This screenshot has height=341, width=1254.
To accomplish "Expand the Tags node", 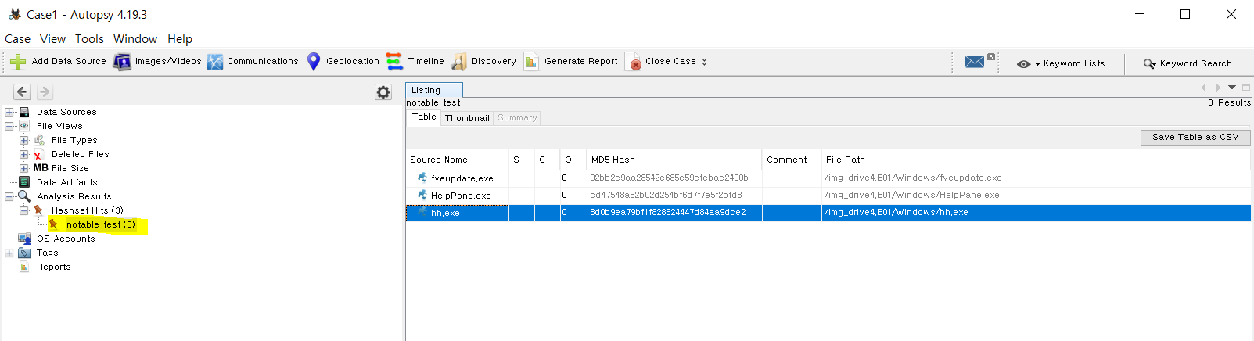I will 9,253.
